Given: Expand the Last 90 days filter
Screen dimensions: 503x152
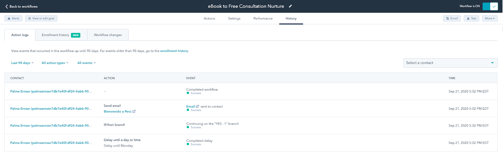Looking at the screenshot, I should 22,63.
